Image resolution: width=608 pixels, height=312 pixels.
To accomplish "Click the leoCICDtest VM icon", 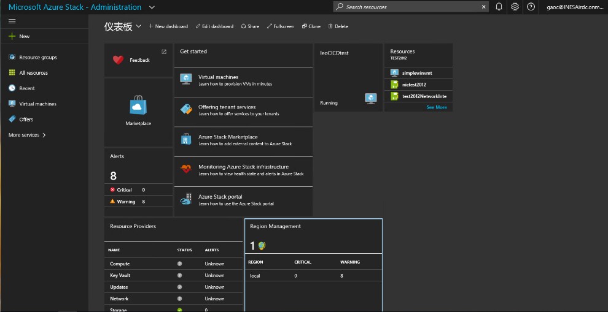I will [x=371, y=99].
